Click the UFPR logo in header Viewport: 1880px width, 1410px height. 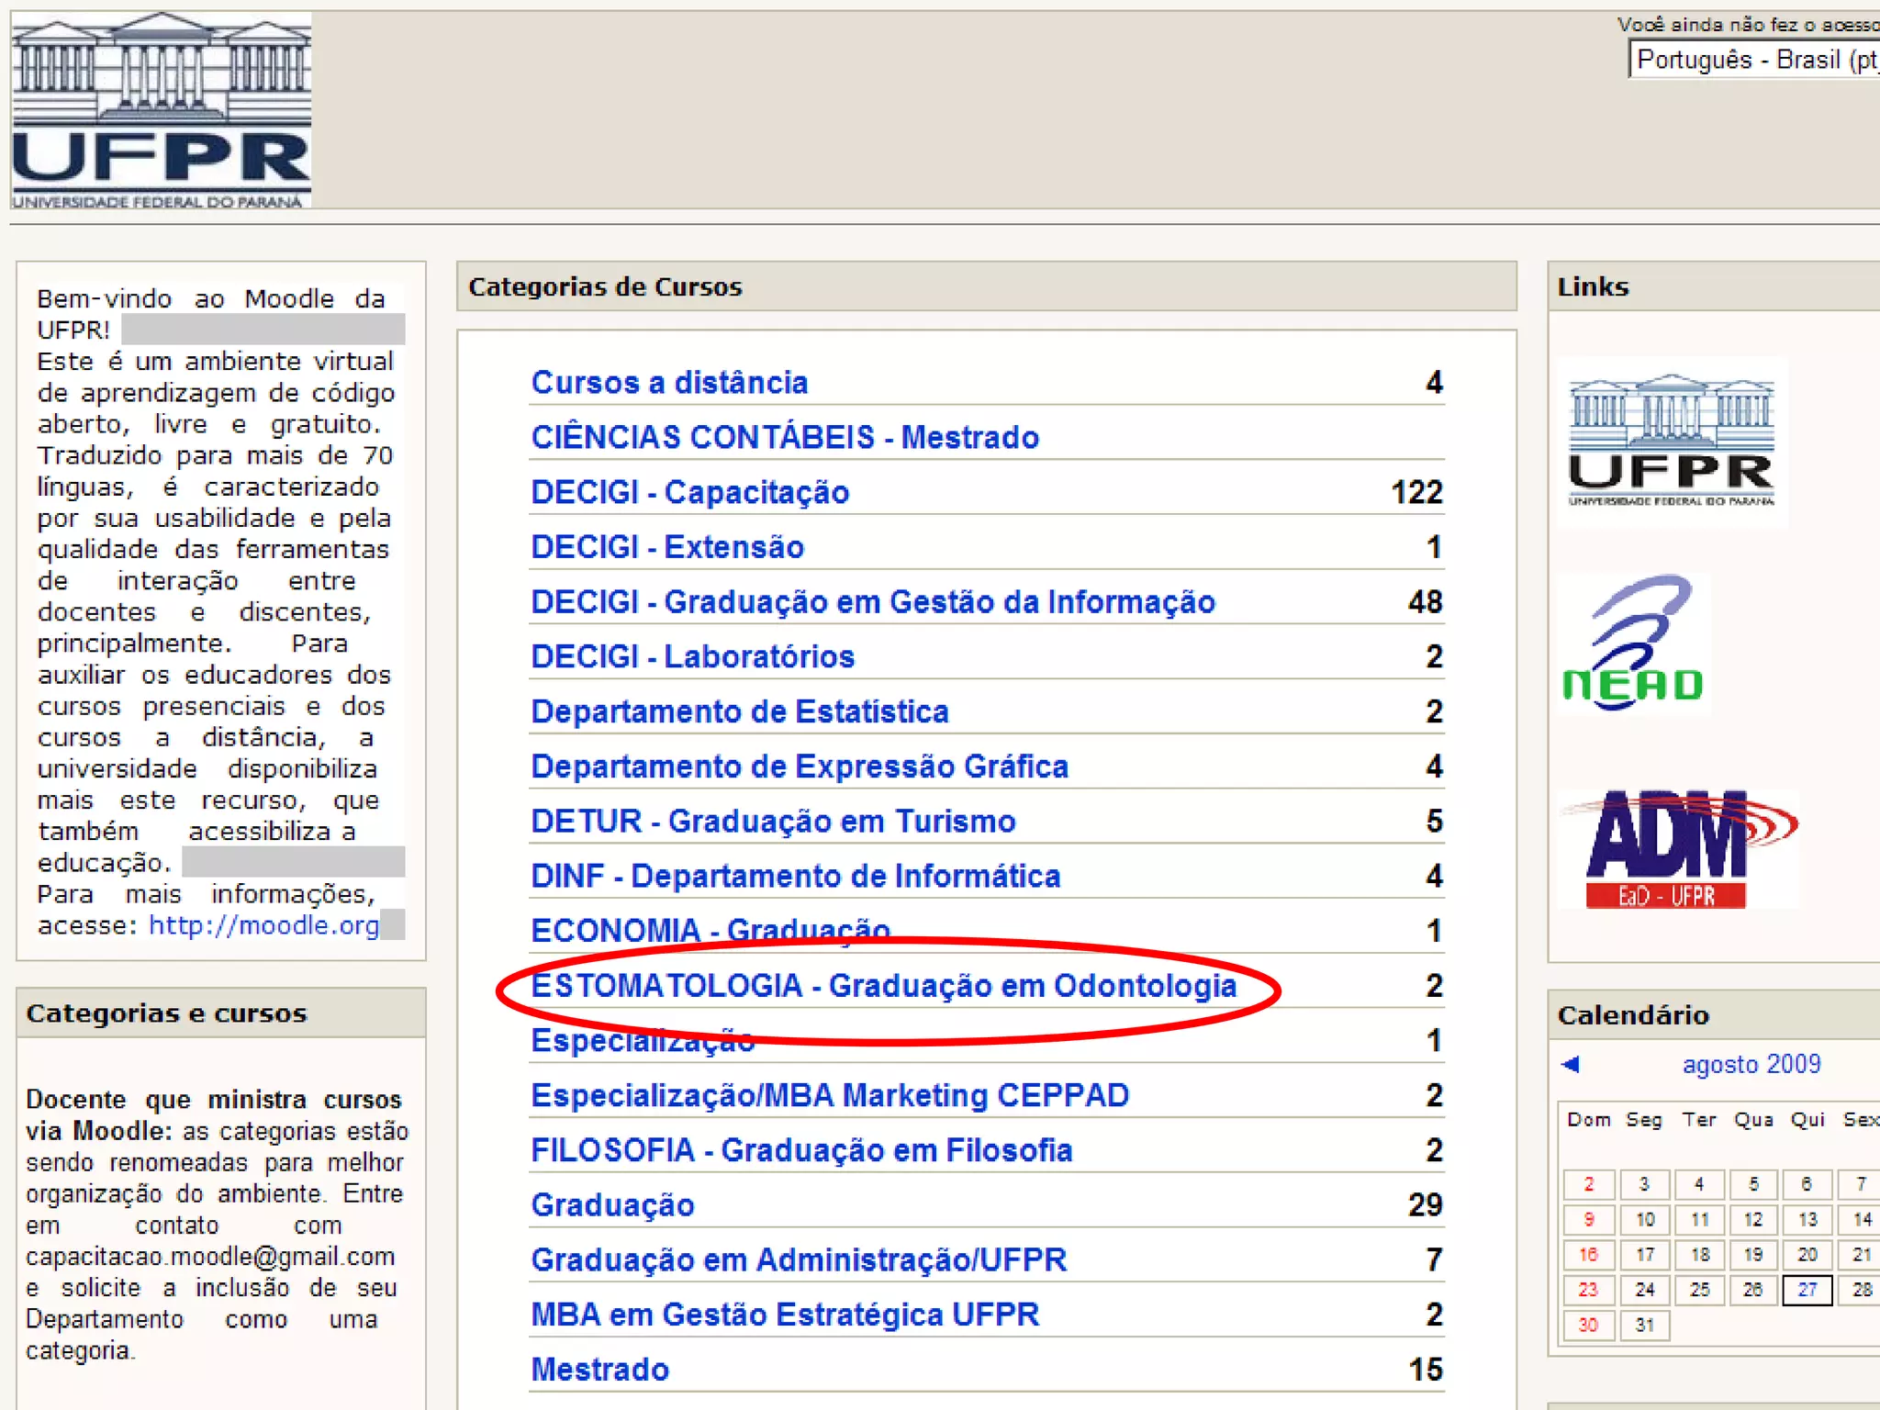162,110
